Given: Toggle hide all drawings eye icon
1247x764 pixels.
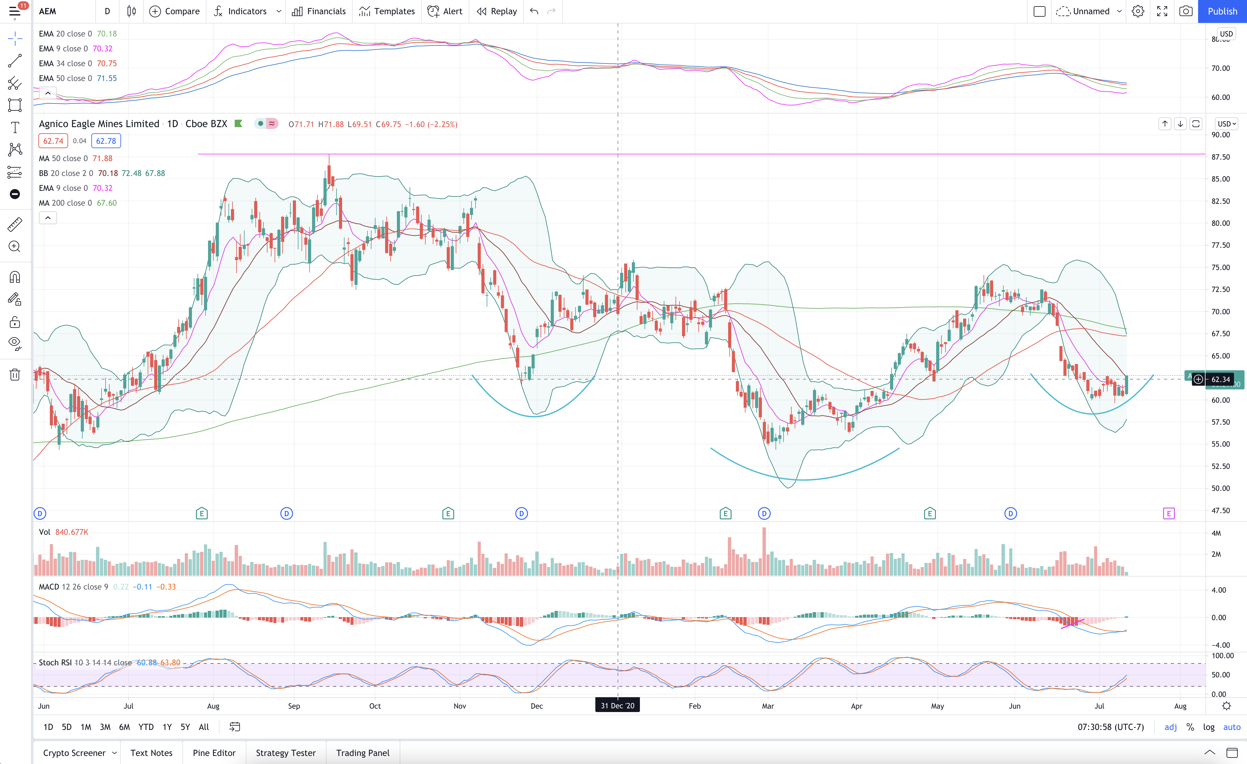Looking at the screenshot, I should pos(15,344).
